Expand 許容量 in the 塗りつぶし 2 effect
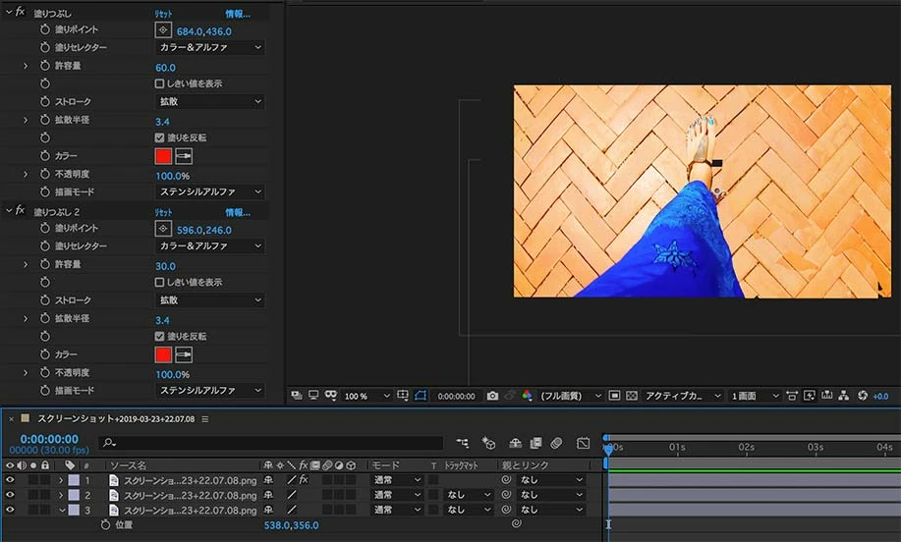Viewport: 901px width, 542px height. tap(26, 264)
